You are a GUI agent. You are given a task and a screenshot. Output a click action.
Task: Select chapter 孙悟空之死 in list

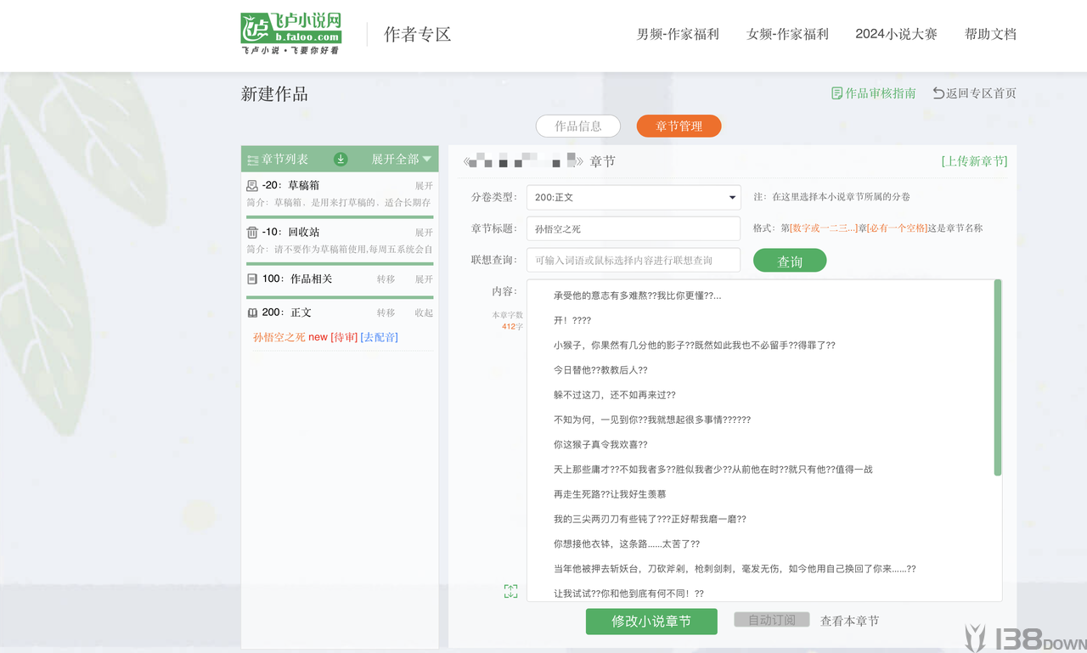click(279, 337)
